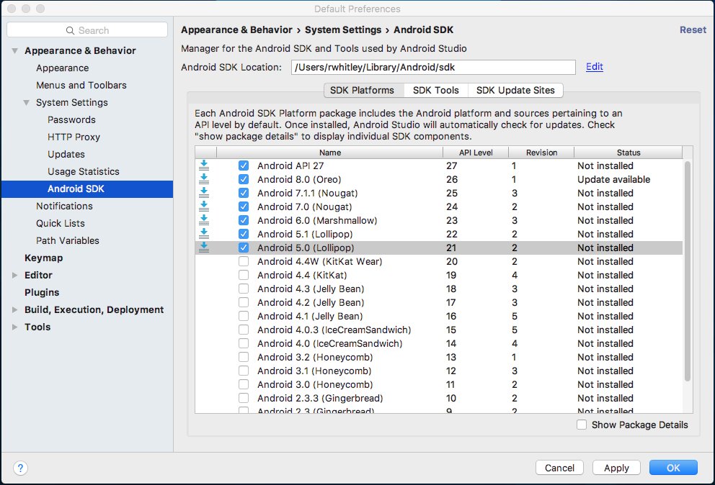
Task: Click the Reset link
Action: (x=693, y=30)
